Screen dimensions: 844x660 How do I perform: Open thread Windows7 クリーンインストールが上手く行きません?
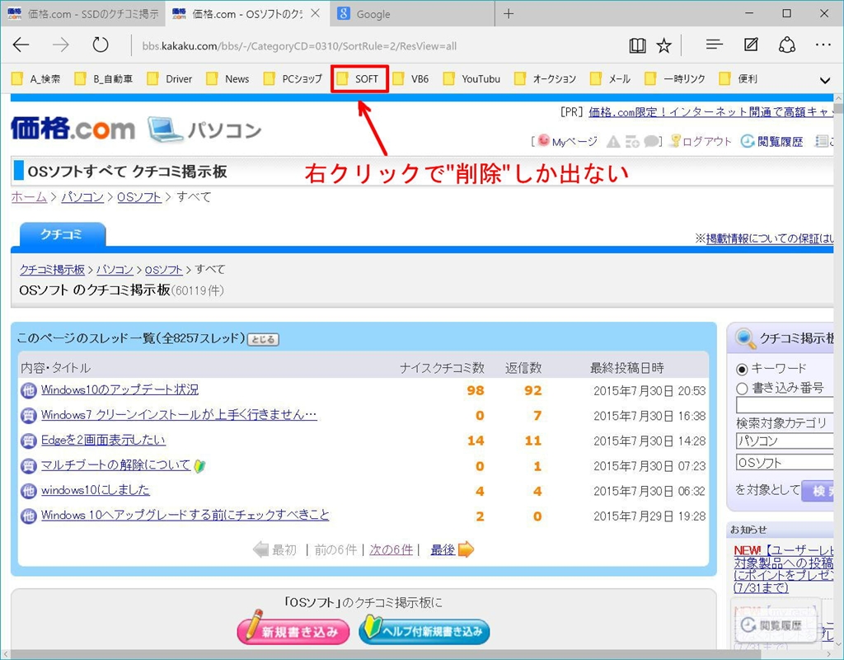tap(179, 415)
